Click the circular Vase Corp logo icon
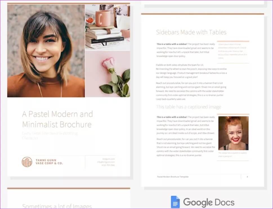This screenshot has width=273, height=209. coord(27,162)
